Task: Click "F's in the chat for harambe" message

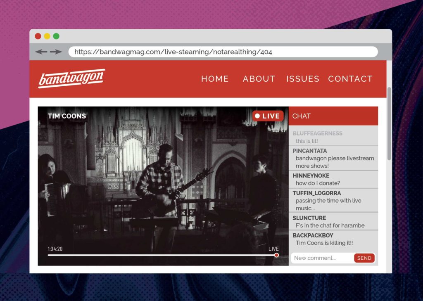Action: [330, 225]
